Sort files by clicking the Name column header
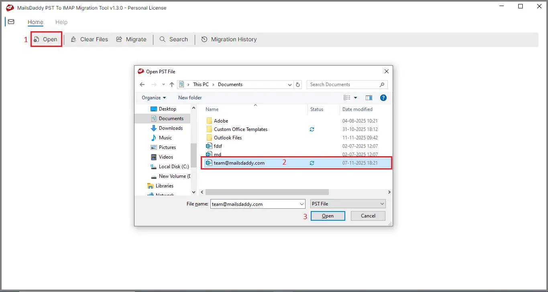This screenshot has width=548, height=292. pyautogui.click(x=212, y=109)
